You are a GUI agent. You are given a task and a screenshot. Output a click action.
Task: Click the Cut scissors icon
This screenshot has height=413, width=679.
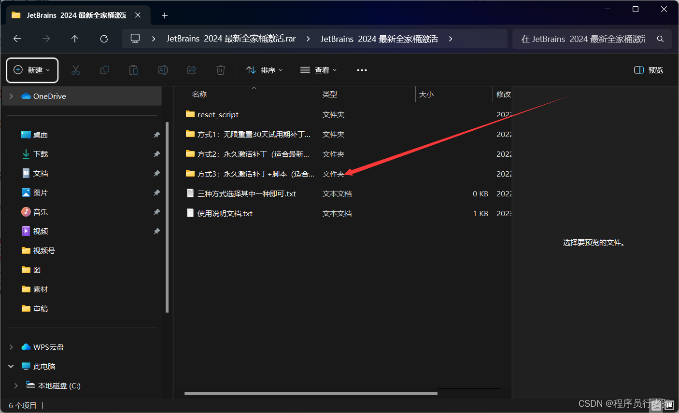pyautogui.click(x=76, y=70)
